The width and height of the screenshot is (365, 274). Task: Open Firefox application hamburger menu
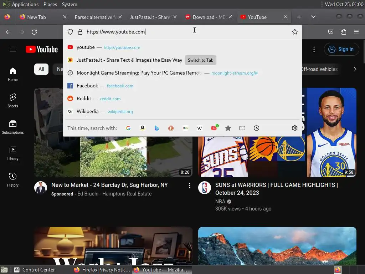[x=356, y=32]
